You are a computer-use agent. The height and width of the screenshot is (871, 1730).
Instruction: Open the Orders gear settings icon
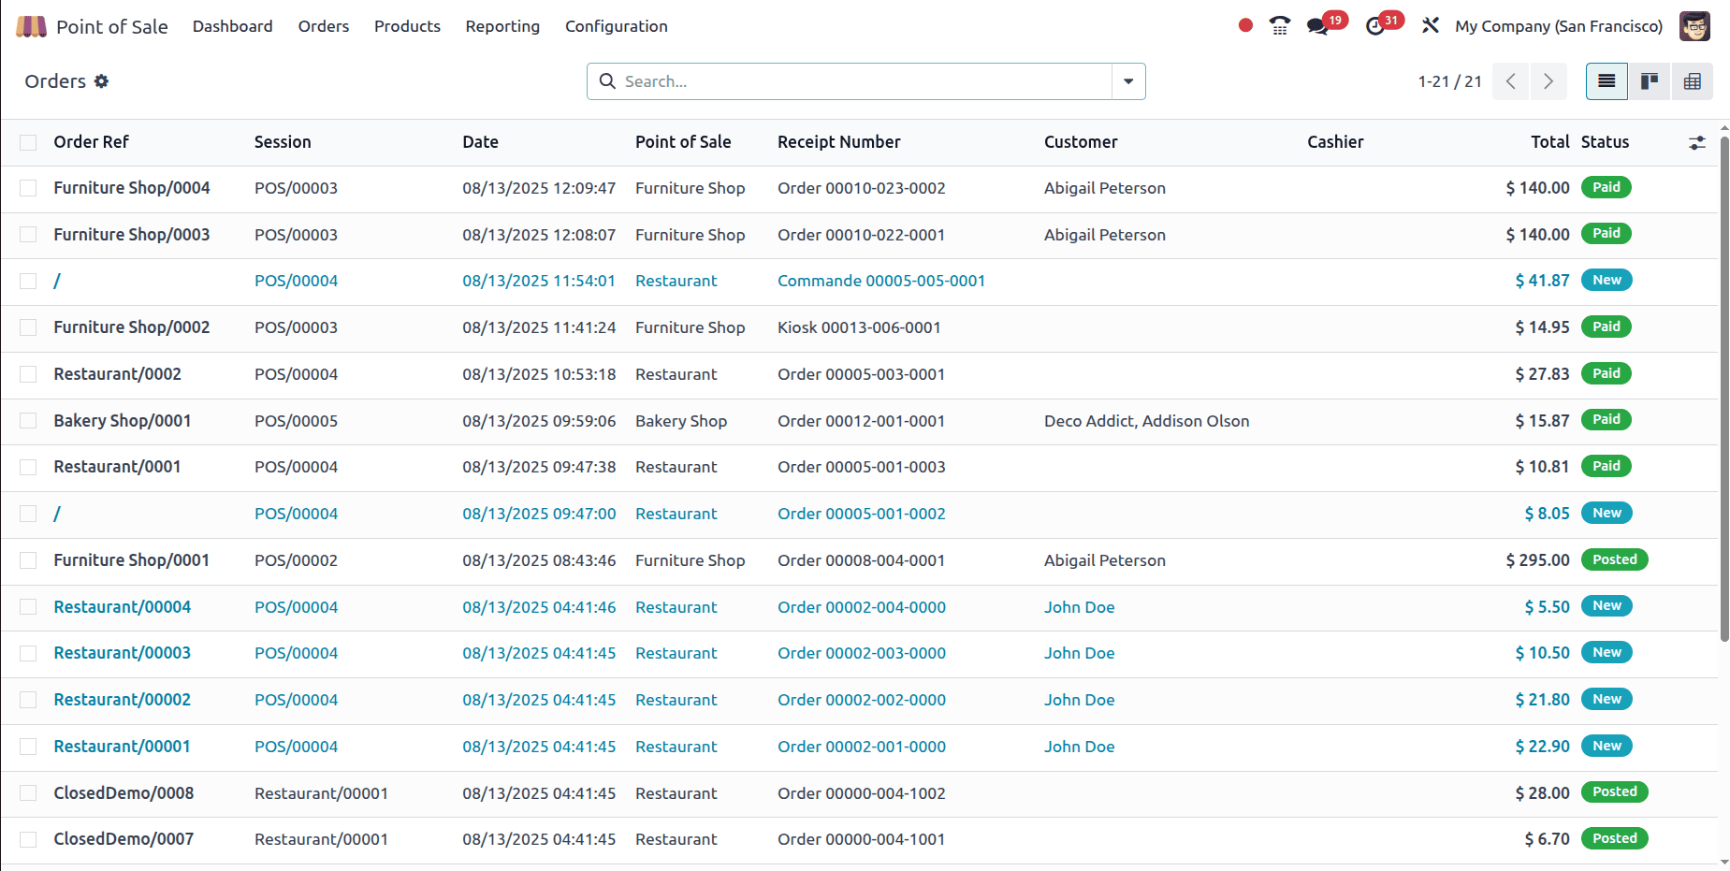click(x=101, y=81)
